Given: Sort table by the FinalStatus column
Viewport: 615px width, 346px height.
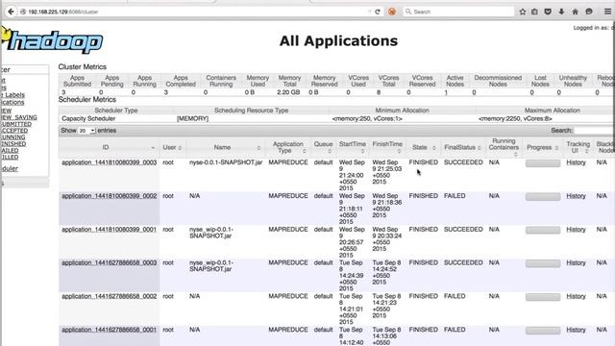Looking at the screenshot, I should point(462,147).
